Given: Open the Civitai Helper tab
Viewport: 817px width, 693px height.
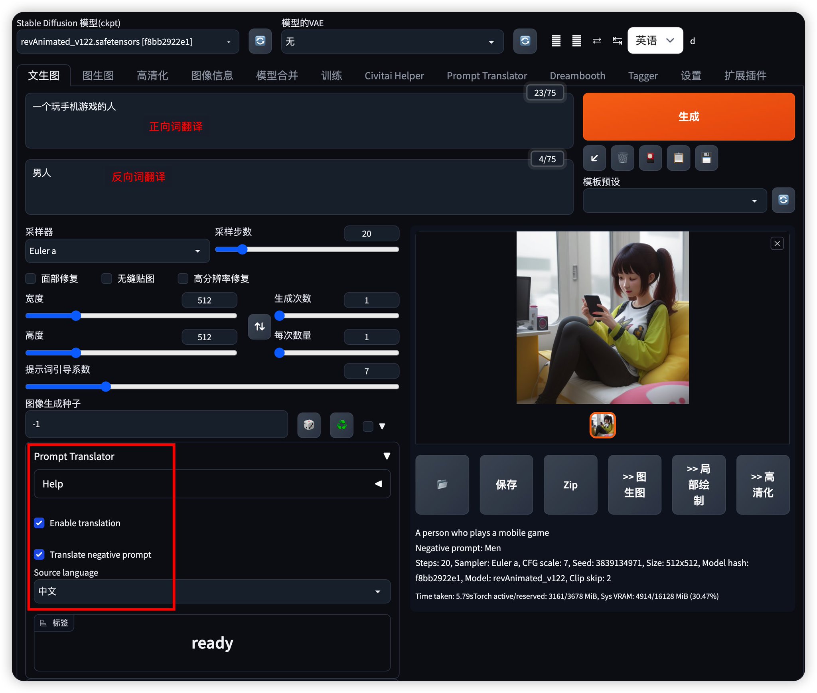Looking at the screenshot, I should pyautogui.click(x=394, y=75).
